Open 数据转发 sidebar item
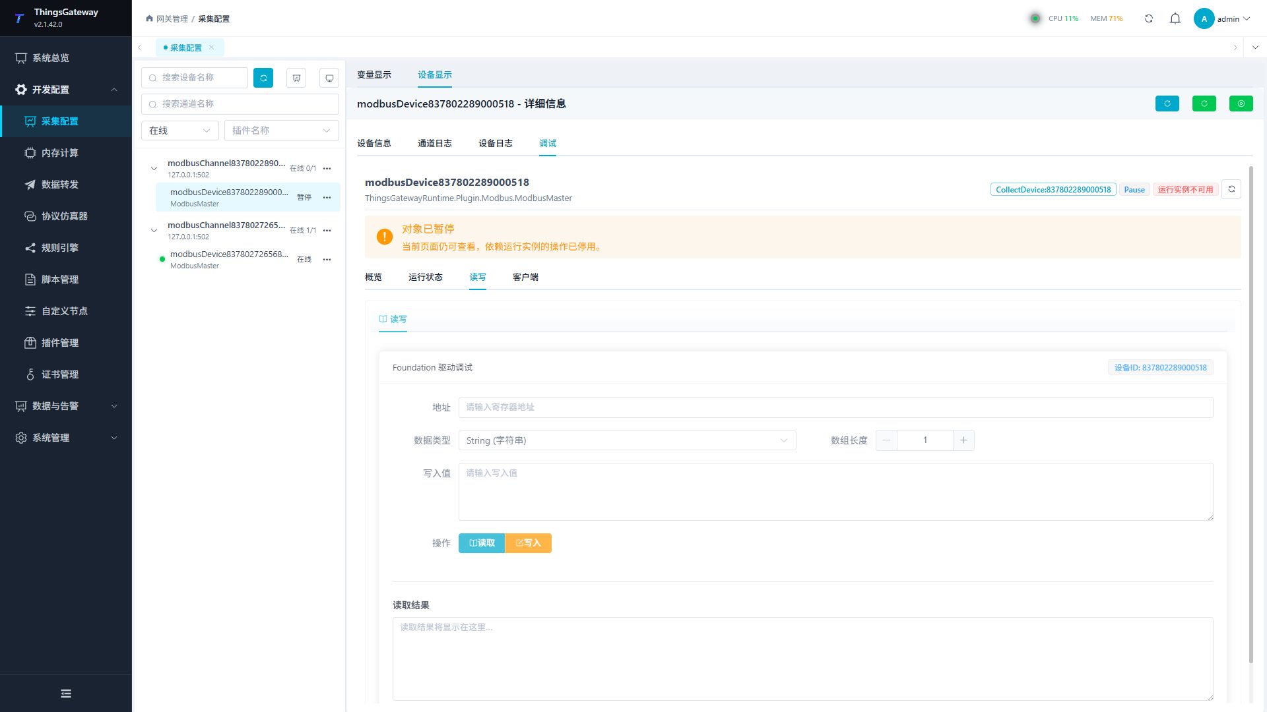This screenshot has height=712, width=1267. point(66,185)
